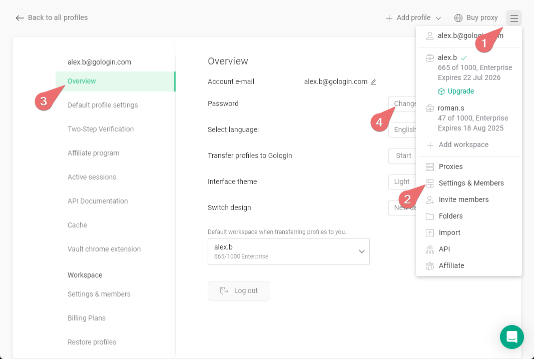Screen dimensions: 534x359
Task: Click the back arrow icon
Action: click(x=20, y=18)
